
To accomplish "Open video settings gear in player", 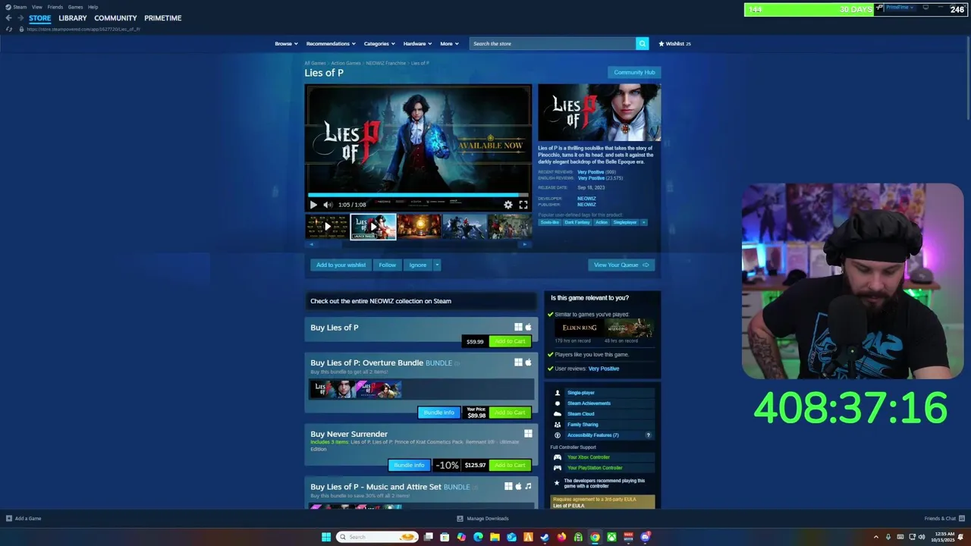I will 508,205.
